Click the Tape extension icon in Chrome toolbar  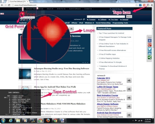(148, 5)
